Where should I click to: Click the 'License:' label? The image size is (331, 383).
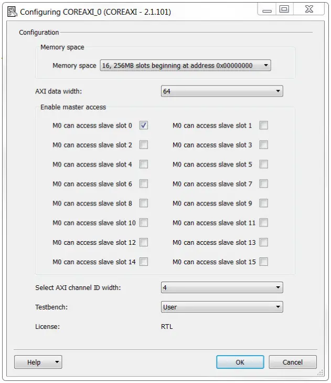48,327
